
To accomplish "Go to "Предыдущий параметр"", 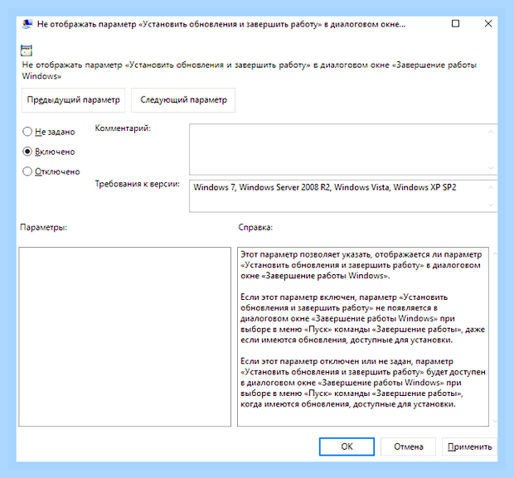I will pos(74,100).
